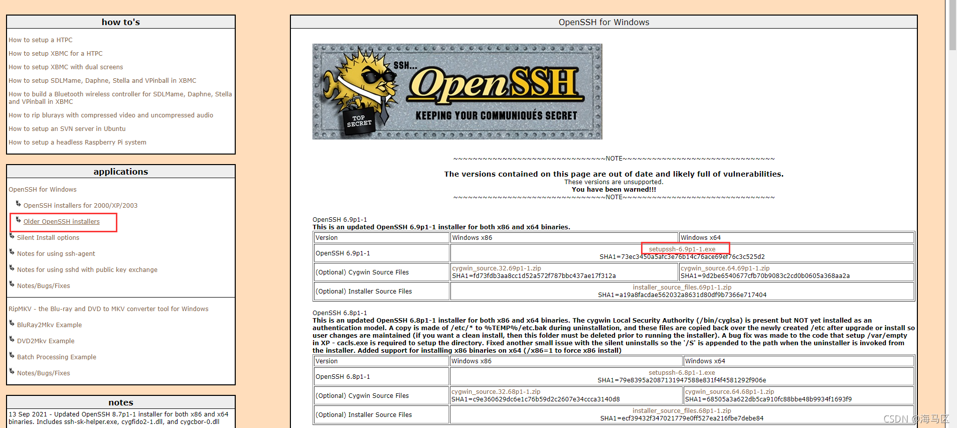Open Bluetooth wireless controller how-to link
The image size is (957, 428).
[120, 98]
